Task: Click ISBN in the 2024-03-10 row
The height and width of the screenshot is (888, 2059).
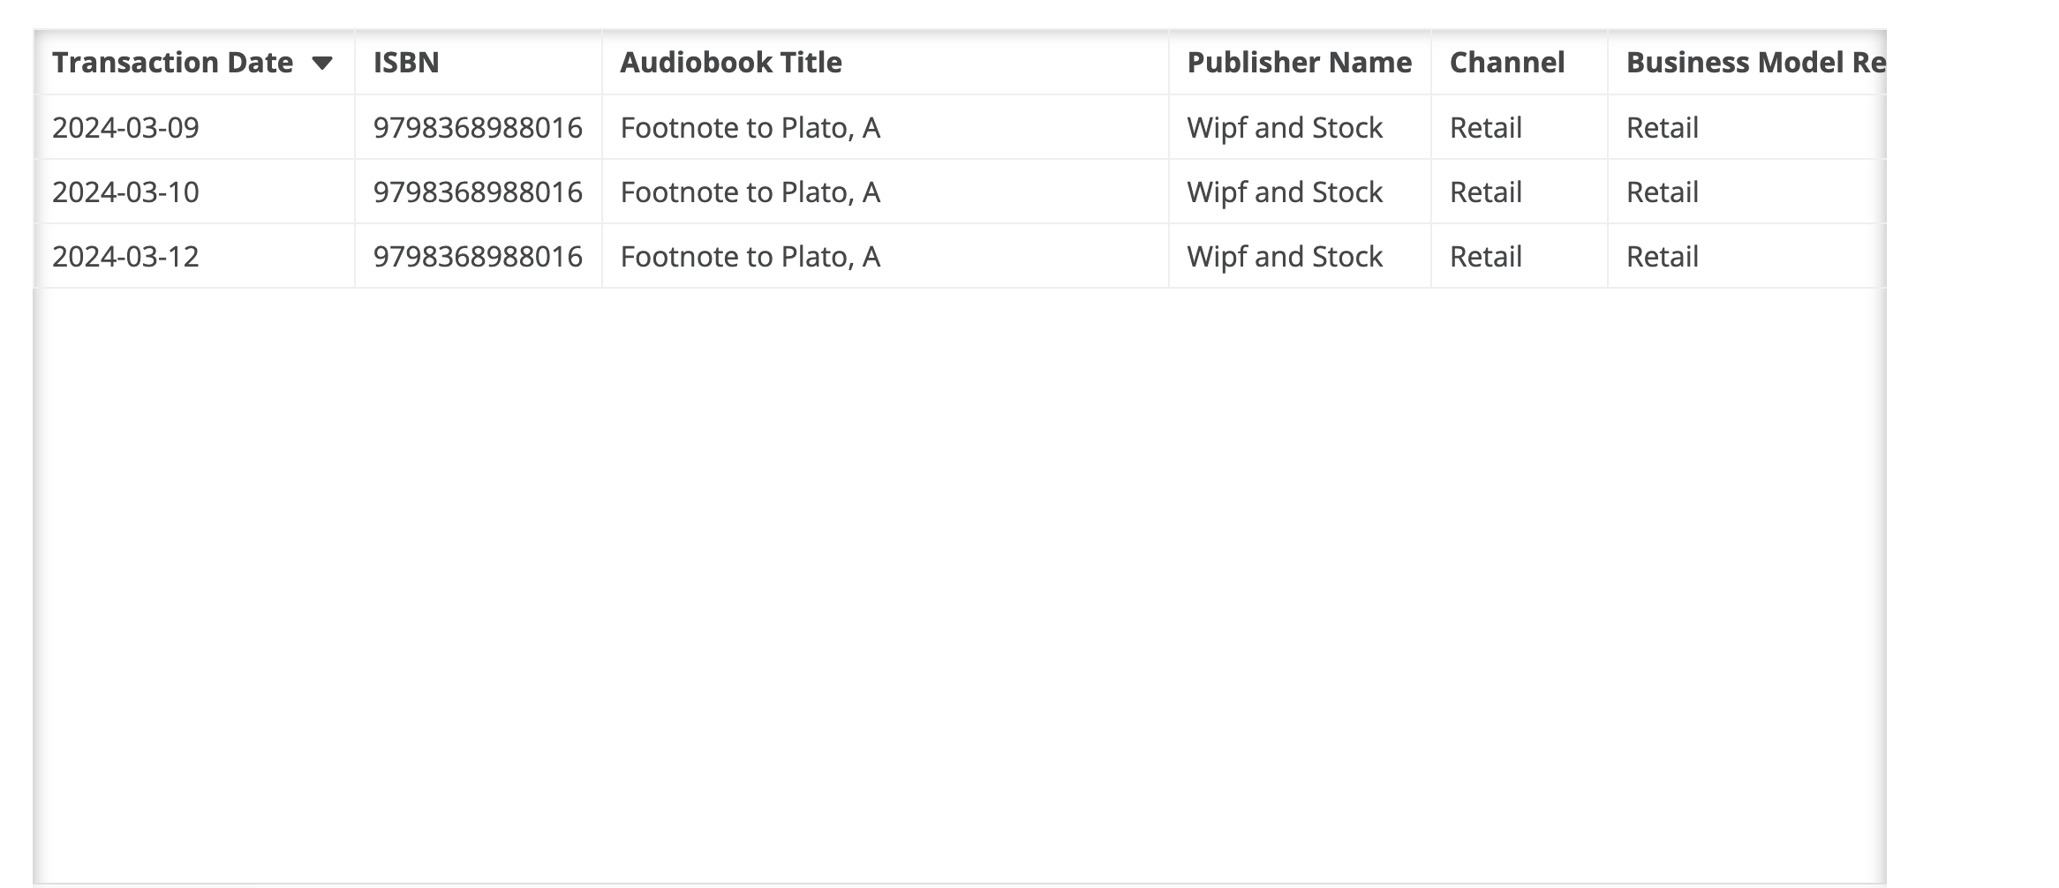Action: pos(478,192)
